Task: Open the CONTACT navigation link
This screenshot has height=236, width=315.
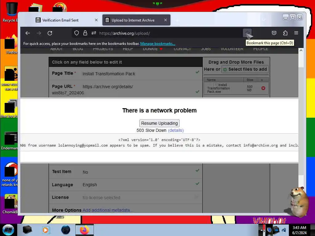Action: point(182,49)
